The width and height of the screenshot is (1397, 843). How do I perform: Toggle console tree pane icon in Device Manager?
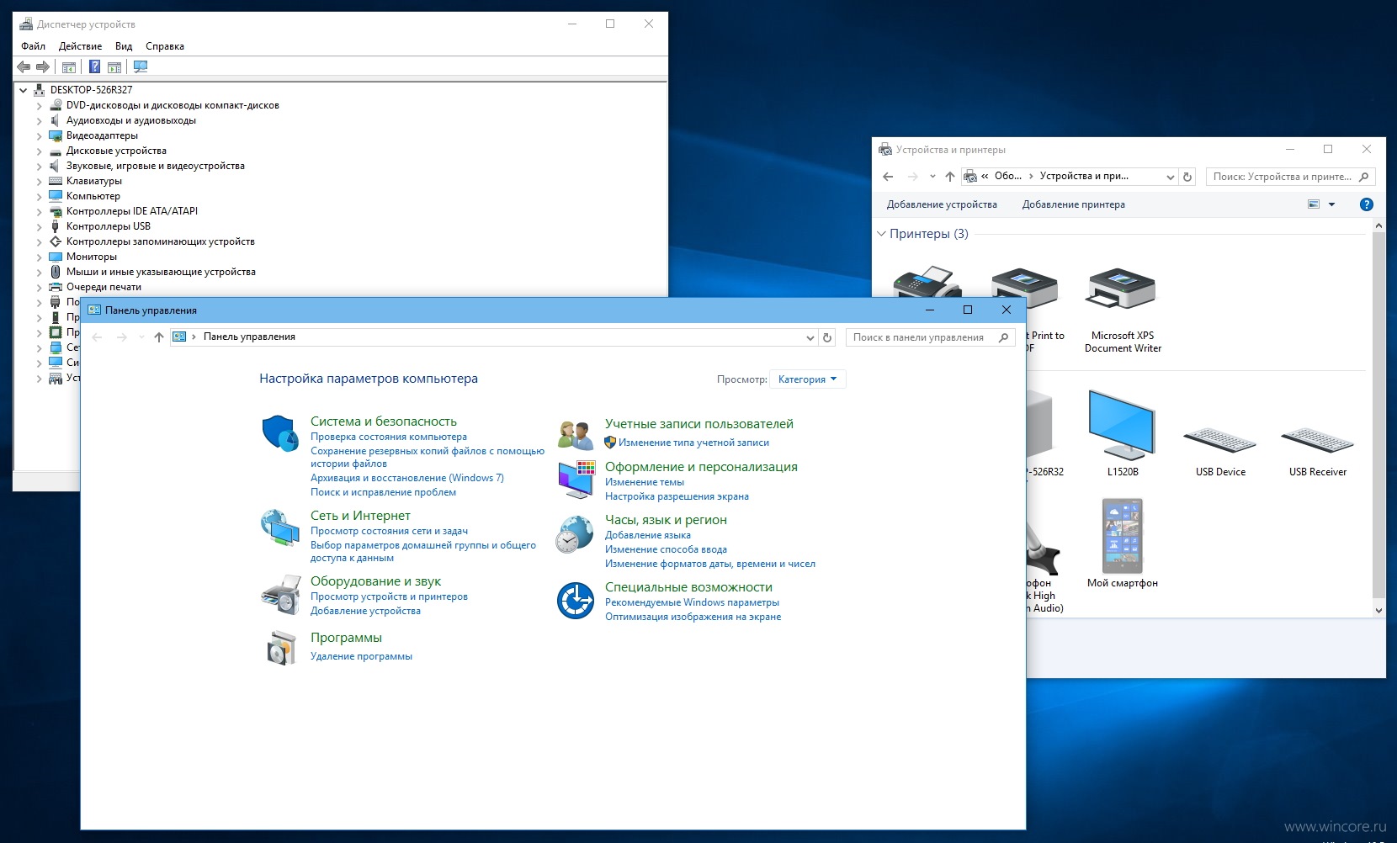[69, 67]
